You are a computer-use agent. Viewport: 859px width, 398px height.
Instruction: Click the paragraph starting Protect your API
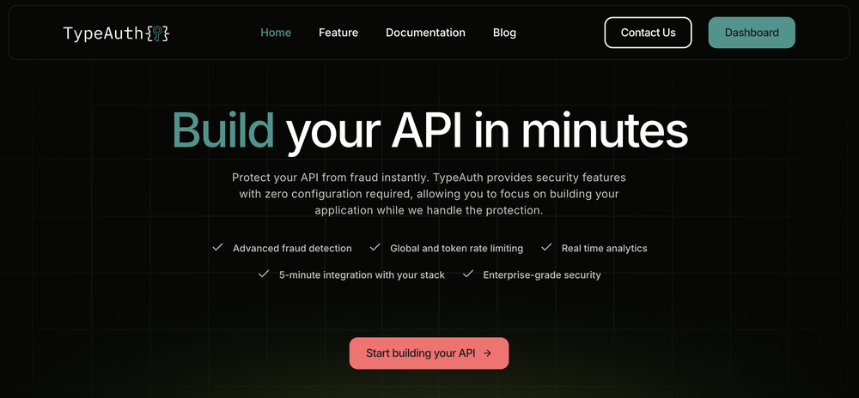click(x=429, y=194)
